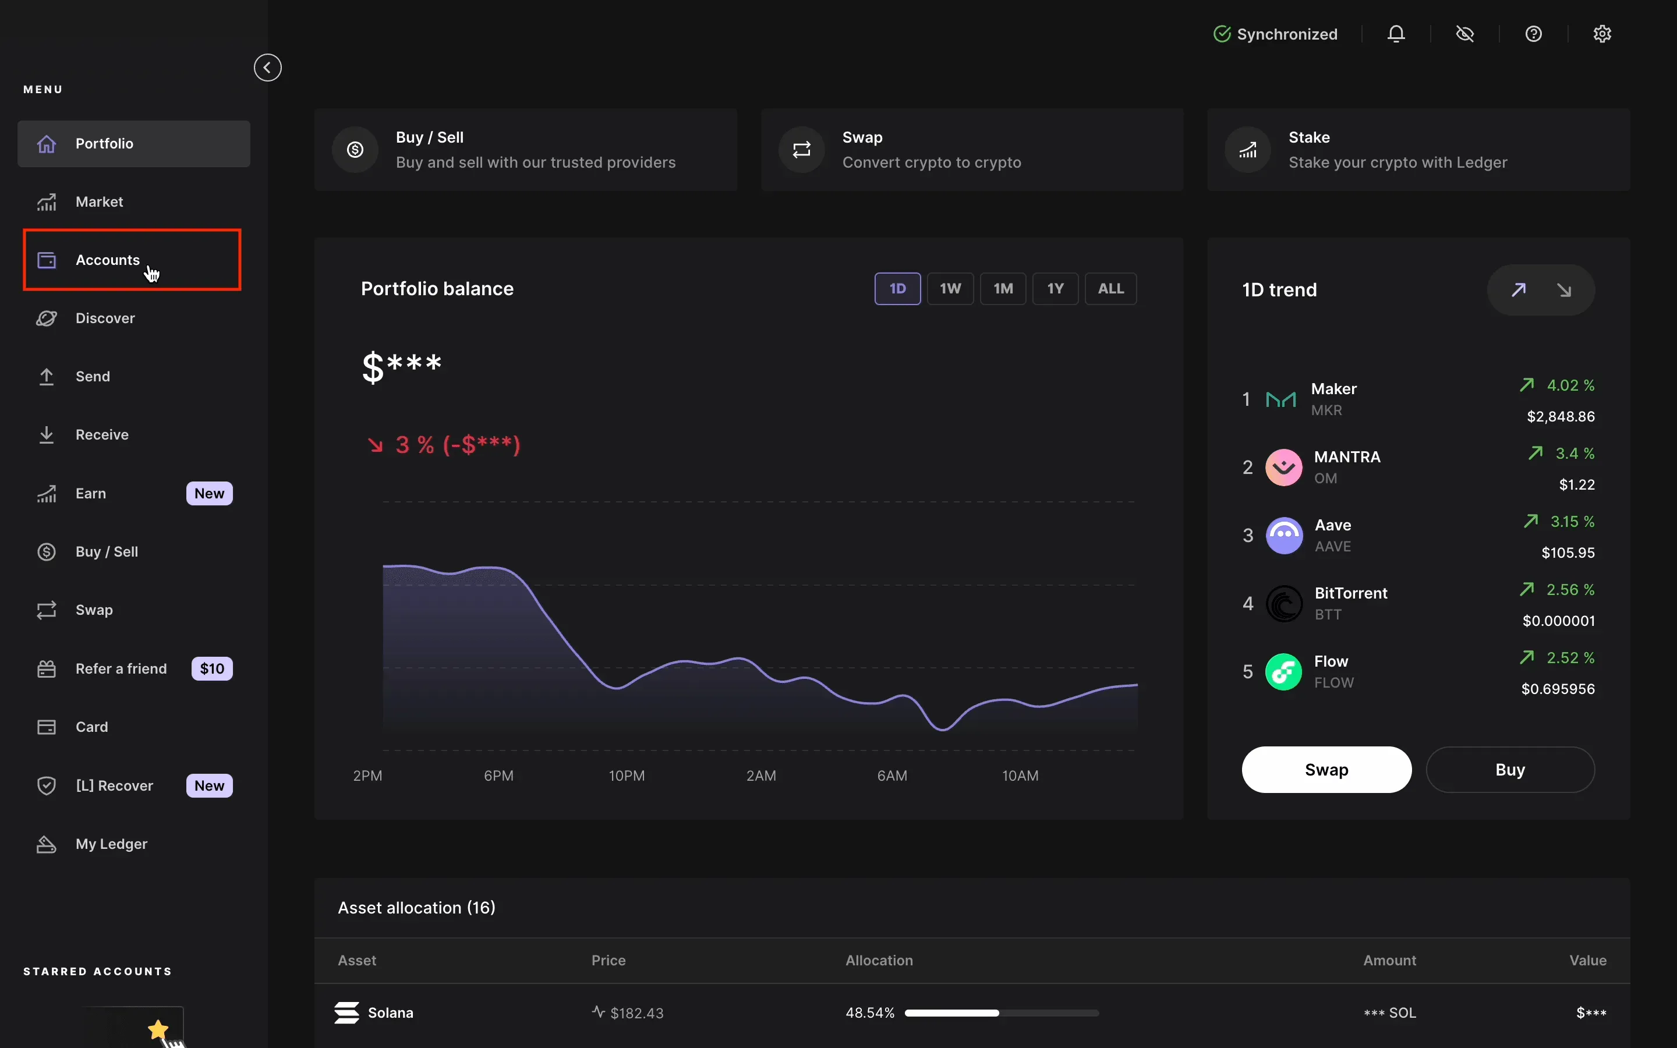Click the Swap arrows icon in sidebar
Screen dimensions: 1677x1048
tap(47, 610)
